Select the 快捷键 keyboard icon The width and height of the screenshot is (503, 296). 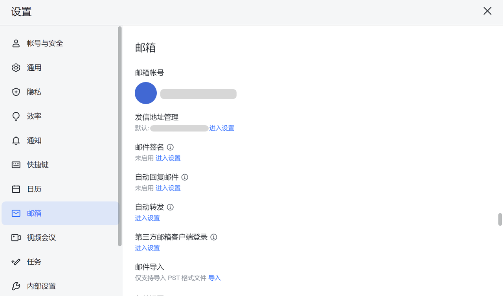click(x=16, y=165)
